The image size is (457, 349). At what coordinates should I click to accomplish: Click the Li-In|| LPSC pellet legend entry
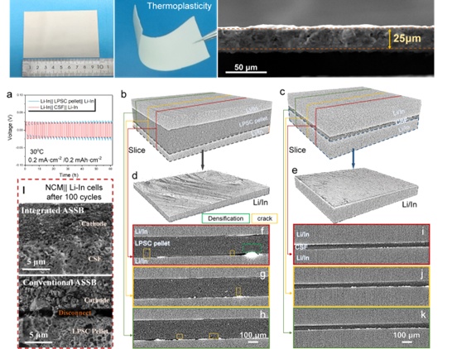(62, 101)
